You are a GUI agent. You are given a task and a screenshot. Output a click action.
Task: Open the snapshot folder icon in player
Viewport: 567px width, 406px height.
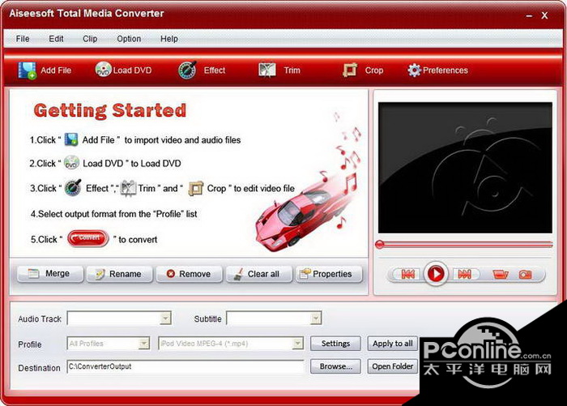(500, 275)
